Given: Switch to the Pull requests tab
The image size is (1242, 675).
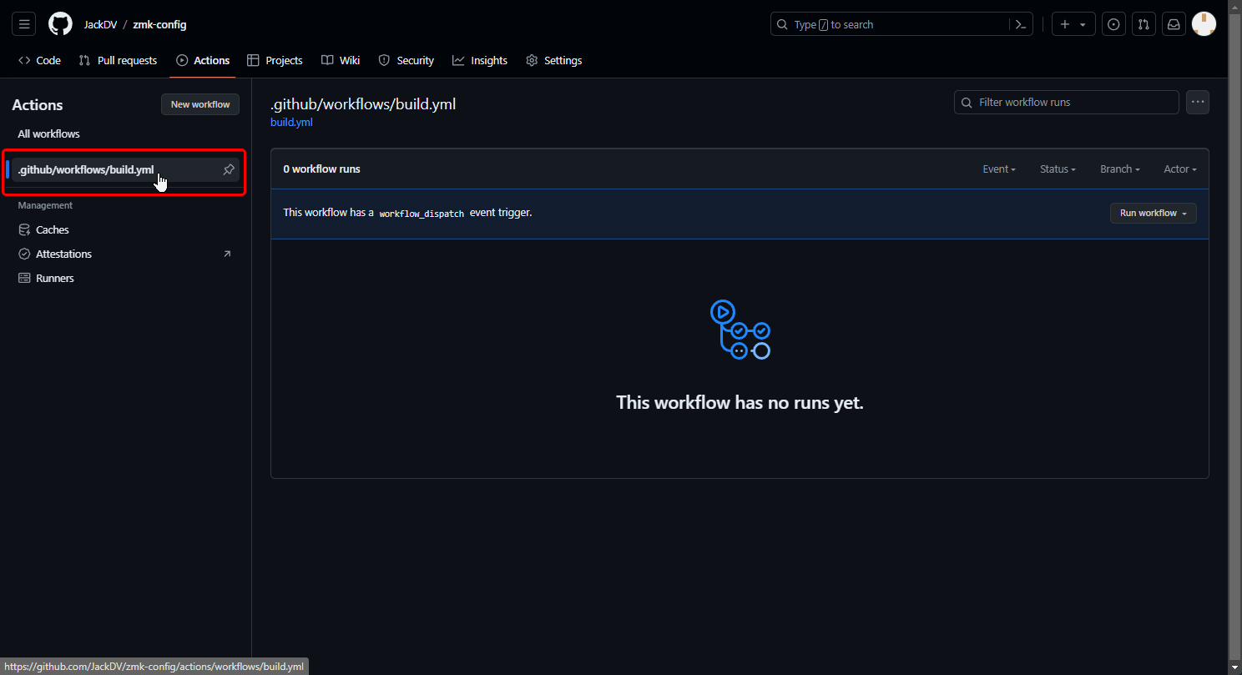Looking at the screenshot, I should pos(118,60).
